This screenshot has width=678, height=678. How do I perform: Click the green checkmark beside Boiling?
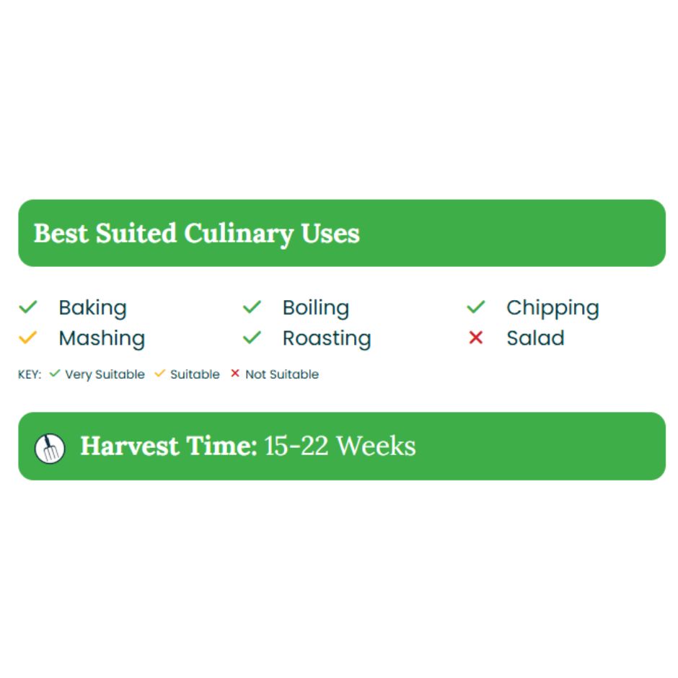click(252, 307)
